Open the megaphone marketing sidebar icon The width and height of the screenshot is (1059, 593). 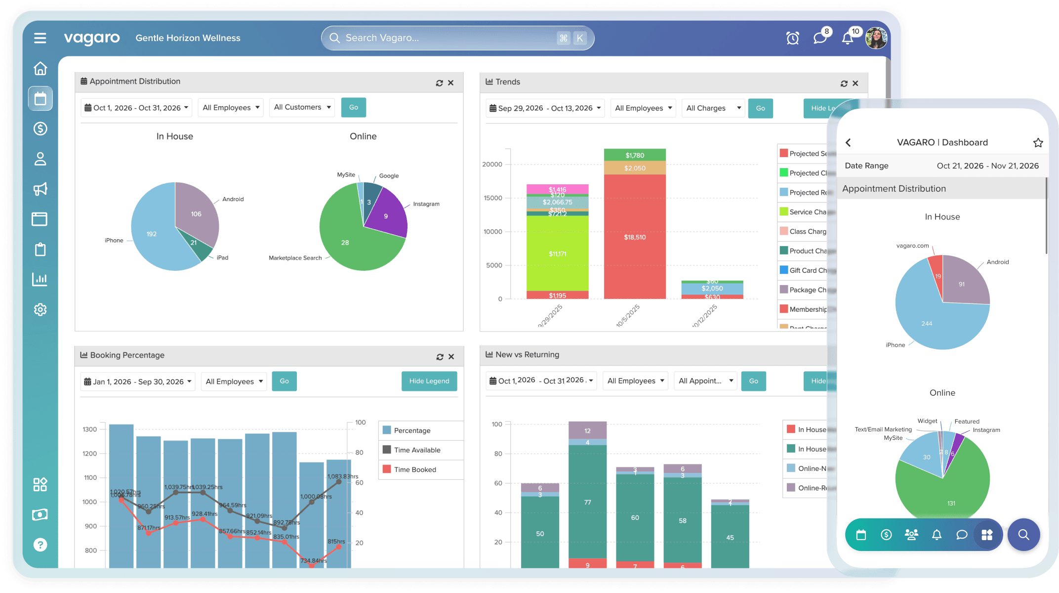[41, 189]
